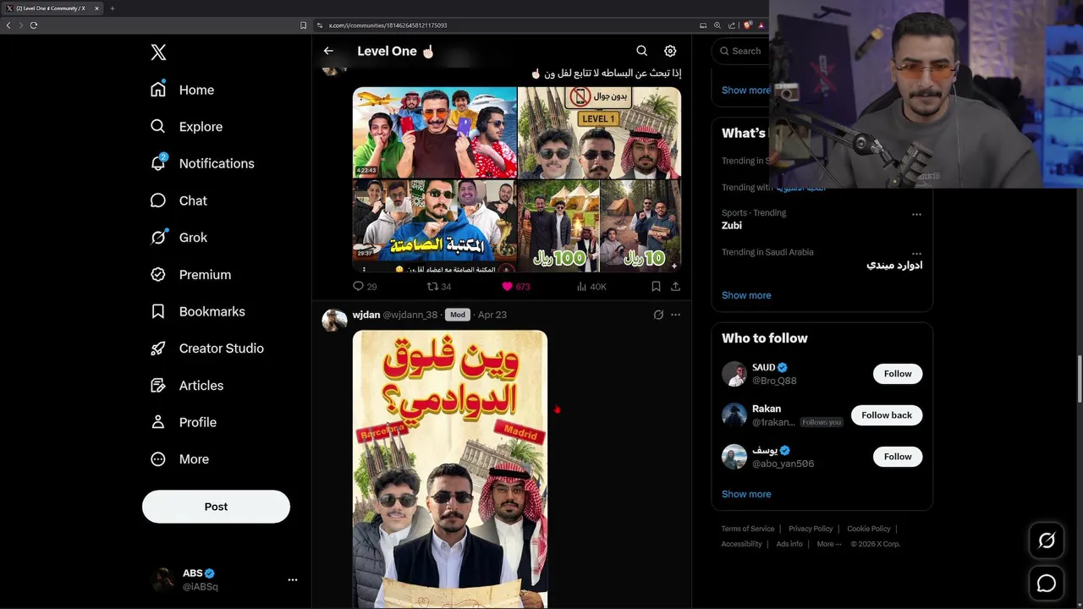Open the 100 riyal camping thumbnail
This screenshot has height=609, width=1083.
pyautogui.click(x=558, y=226)
